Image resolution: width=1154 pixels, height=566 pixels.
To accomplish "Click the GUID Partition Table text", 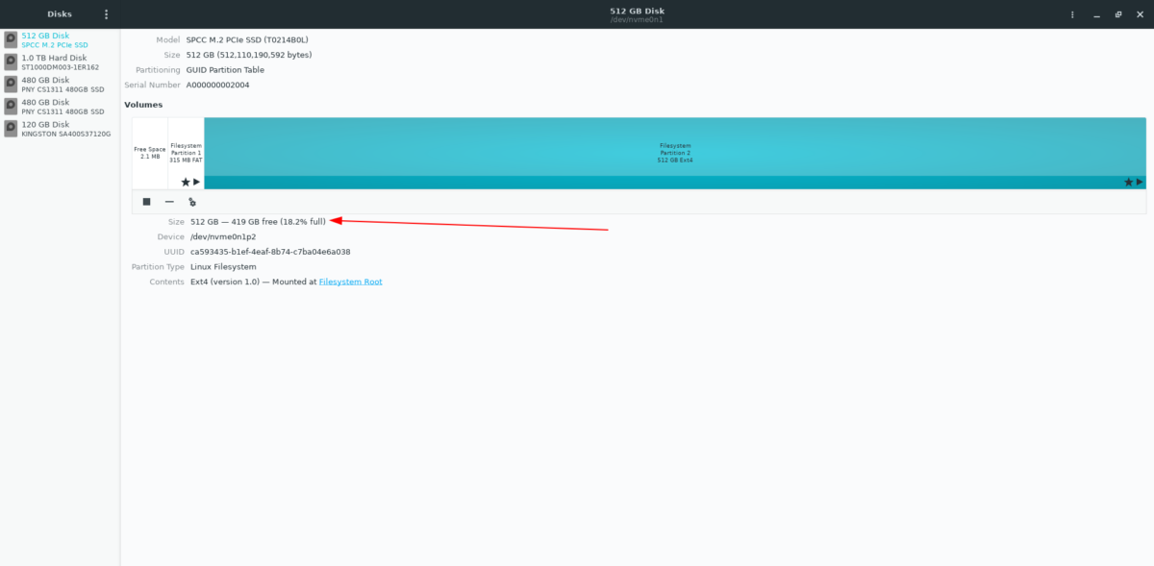I will 225,70.
